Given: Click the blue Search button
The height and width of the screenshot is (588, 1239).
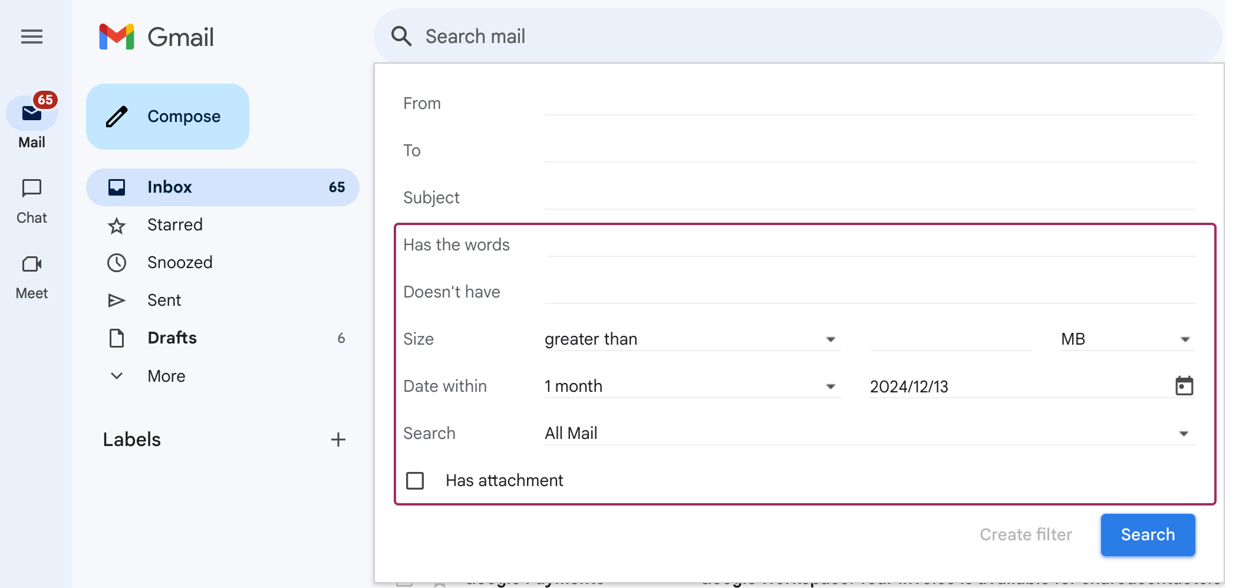Looking at the screenshot, I should coord(1147,534).
